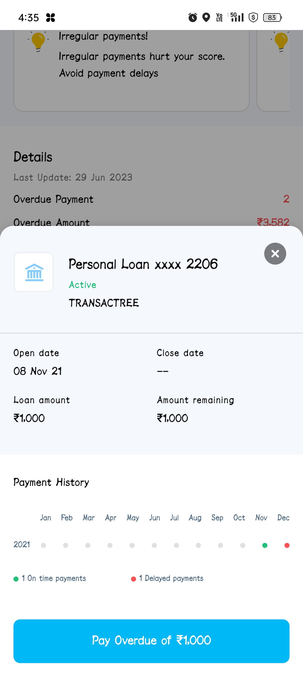This screenshot has width=303, height=676.
Task: Tap the green Active status label
Action: point(82,285)
